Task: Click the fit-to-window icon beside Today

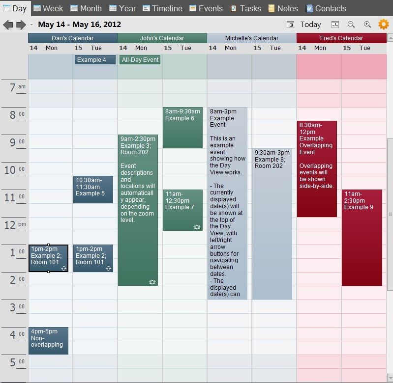Action: [x=335, y=25]
